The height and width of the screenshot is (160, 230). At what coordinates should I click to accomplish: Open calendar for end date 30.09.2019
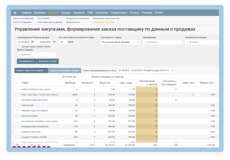[54, 42]
